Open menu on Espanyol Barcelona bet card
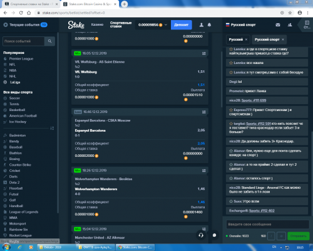Image resolution: width=313 pixels, height=251 pixels. (204, 112)
